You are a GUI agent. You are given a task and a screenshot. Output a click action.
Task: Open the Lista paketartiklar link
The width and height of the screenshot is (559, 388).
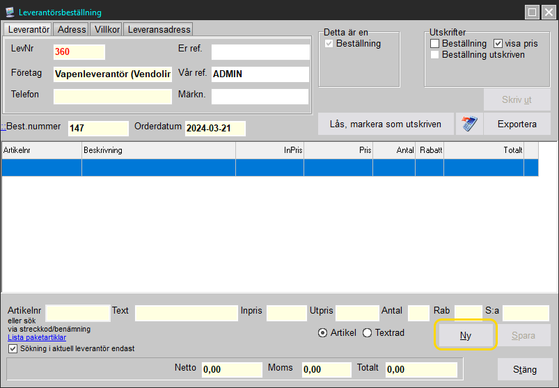(37, 338)
